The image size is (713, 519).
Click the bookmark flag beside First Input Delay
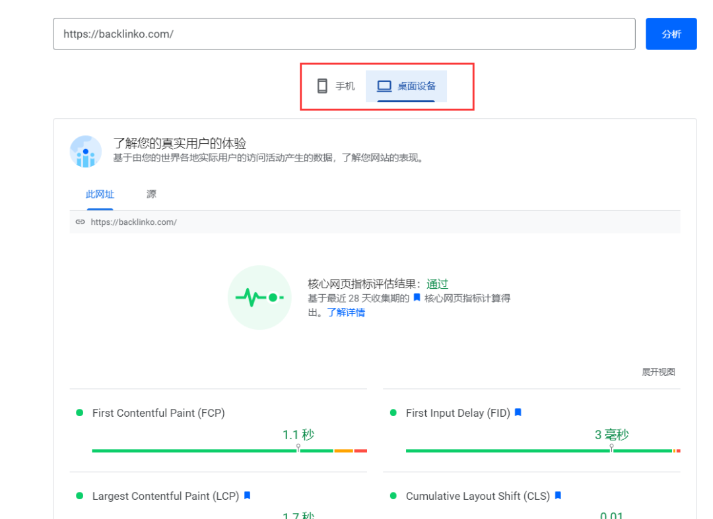(518, 412)
